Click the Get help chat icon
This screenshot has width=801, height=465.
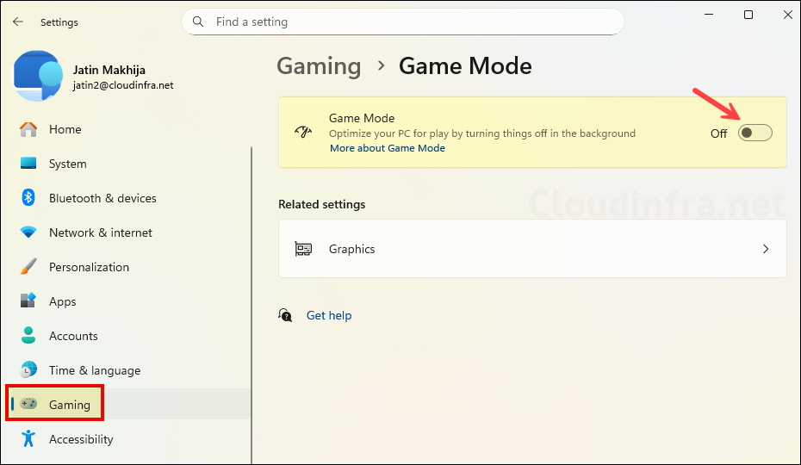click(285, 315)
